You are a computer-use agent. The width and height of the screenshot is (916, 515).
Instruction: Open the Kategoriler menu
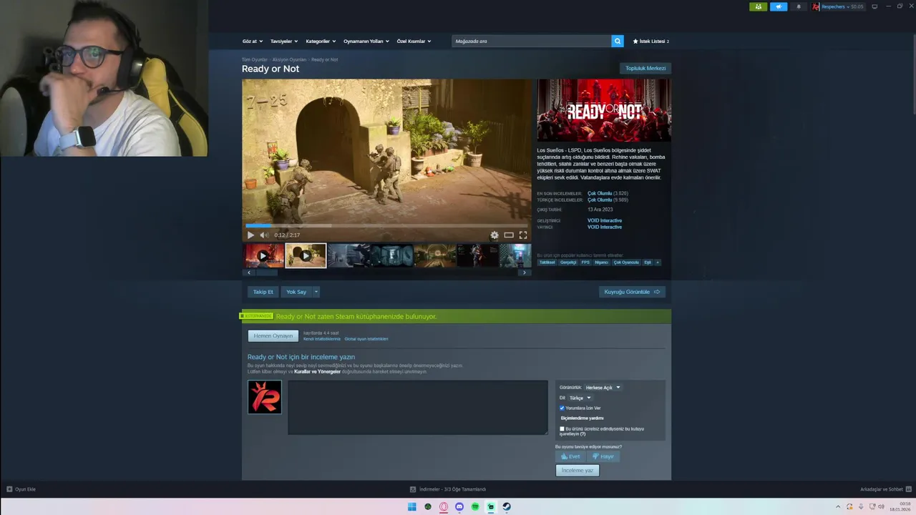point(321,41)
